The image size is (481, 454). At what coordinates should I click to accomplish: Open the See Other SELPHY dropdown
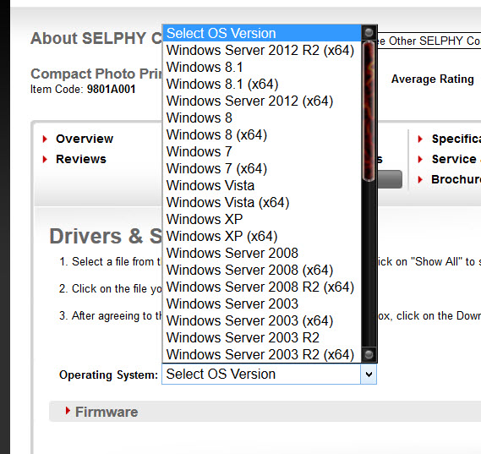tap(429, 41)
